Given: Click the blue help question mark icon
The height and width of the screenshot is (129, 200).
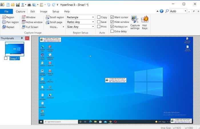Looking at the screenshot, I should coord(161,11).
